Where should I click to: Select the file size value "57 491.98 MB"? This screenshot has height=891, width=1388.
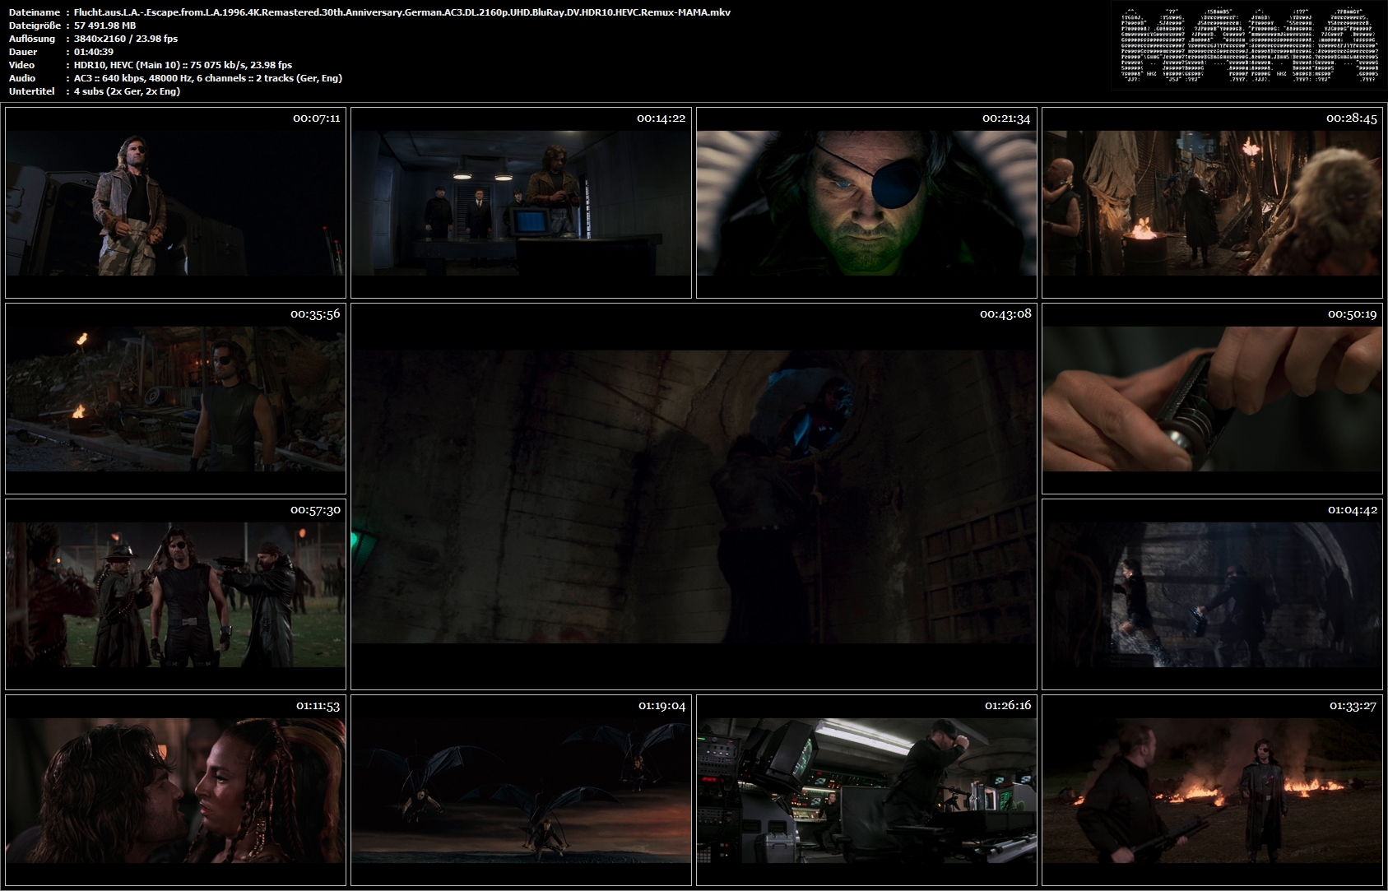pos(105,26)
